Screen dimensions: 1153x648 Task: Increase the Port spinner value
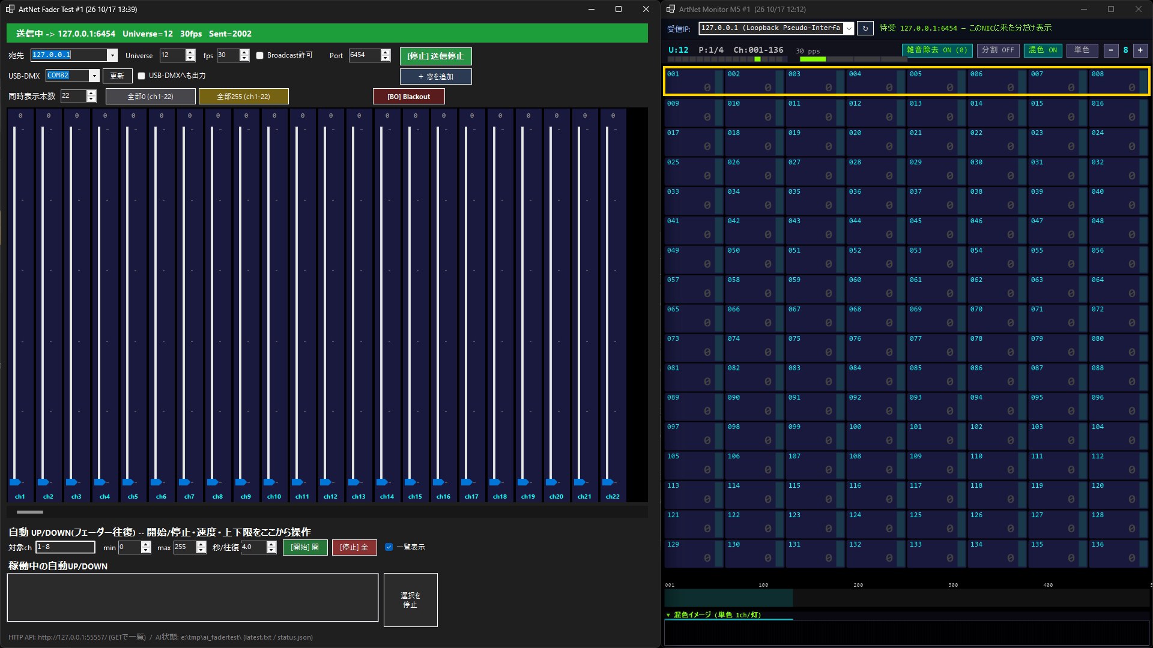tap(386, 52)
